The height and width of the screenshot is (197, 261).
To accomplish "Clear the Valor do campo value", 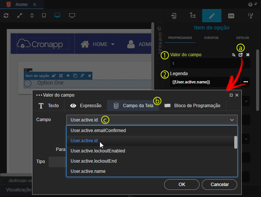I will 248,55.
